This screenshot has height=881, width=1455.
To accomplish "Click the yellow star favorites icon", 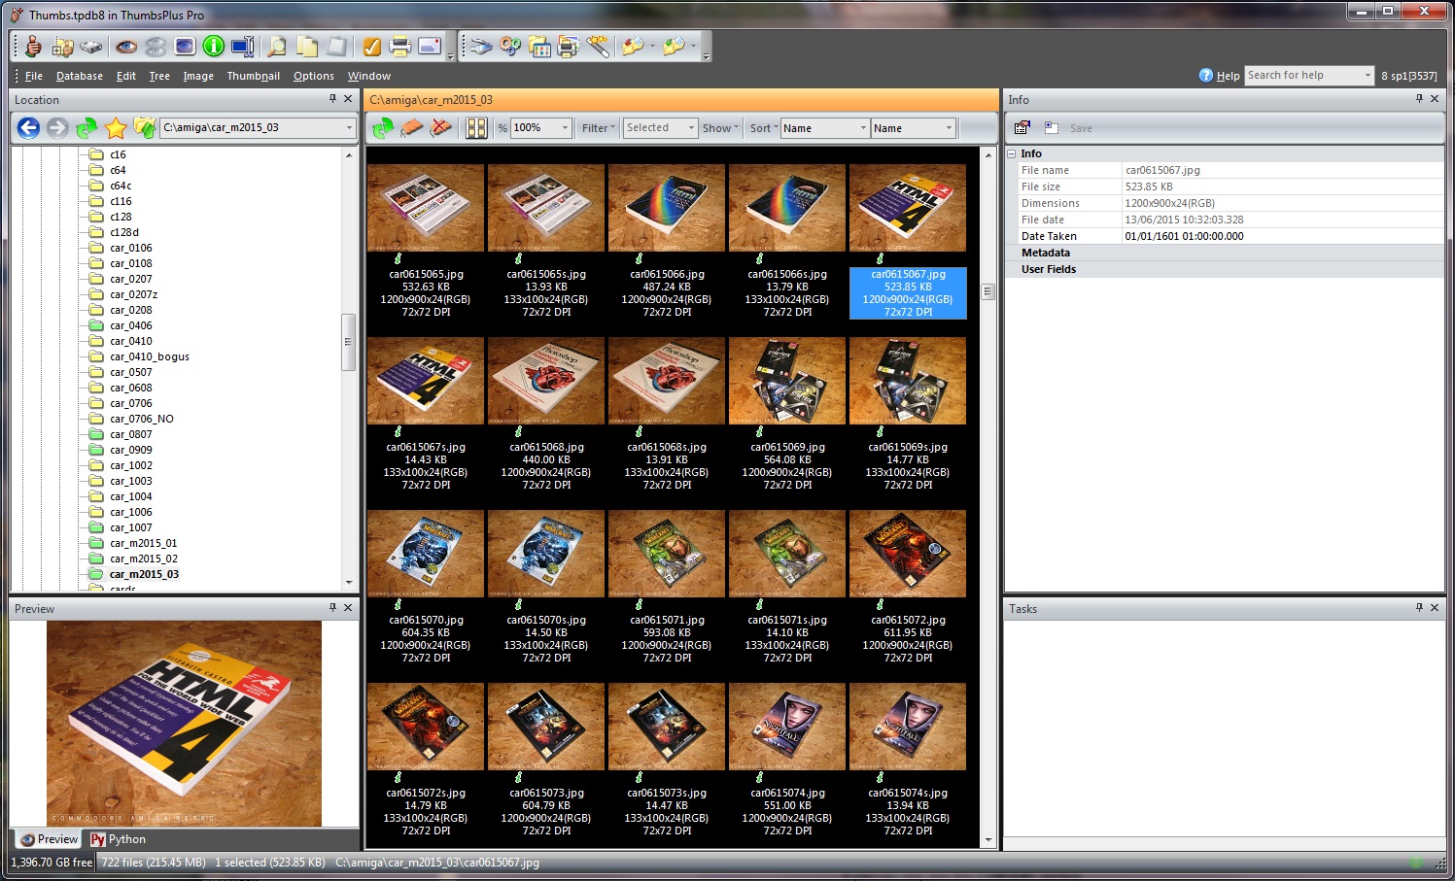I will pyautogui.click(x=116, y=127).
